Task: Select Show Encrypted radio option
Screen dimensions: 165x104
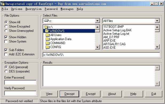Action: point(6,26)
